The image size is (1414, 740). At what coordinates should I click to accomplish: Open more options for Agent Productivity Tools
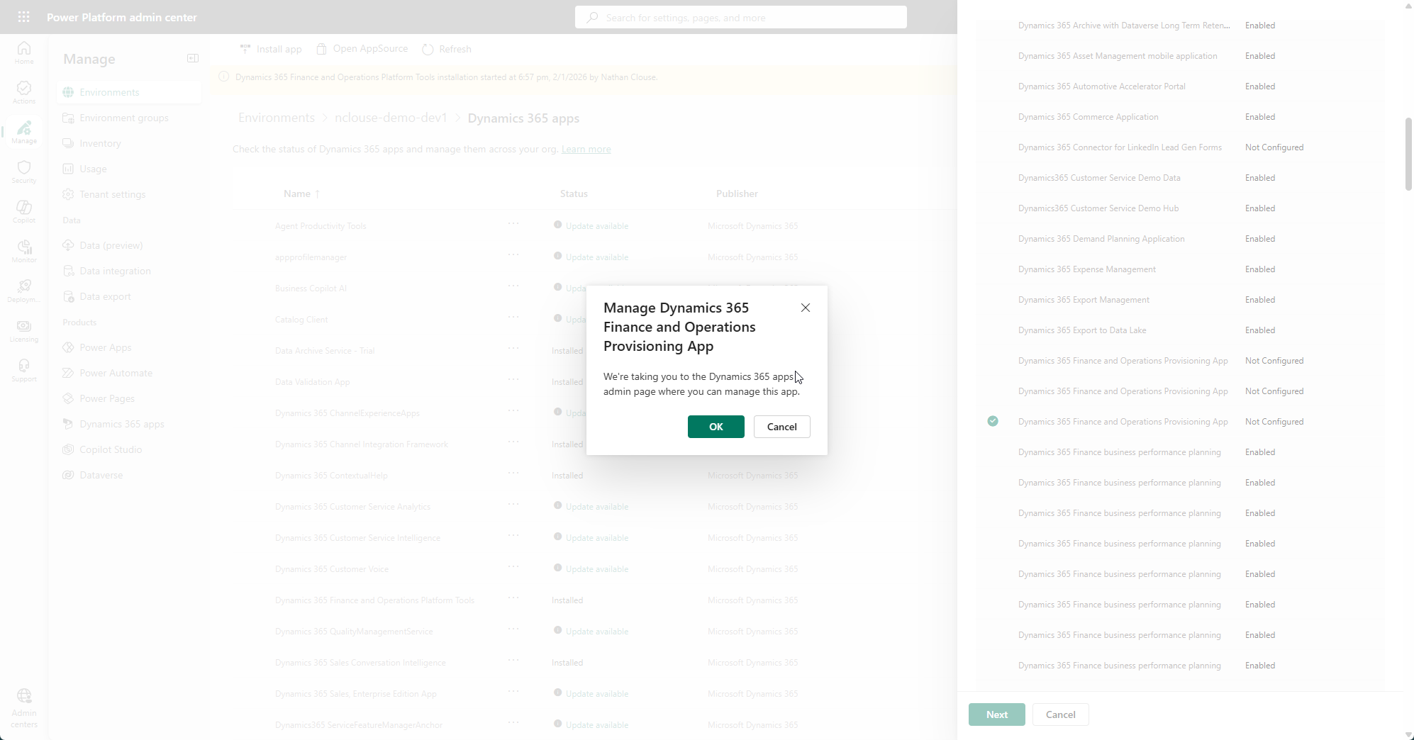coord(513,225)
